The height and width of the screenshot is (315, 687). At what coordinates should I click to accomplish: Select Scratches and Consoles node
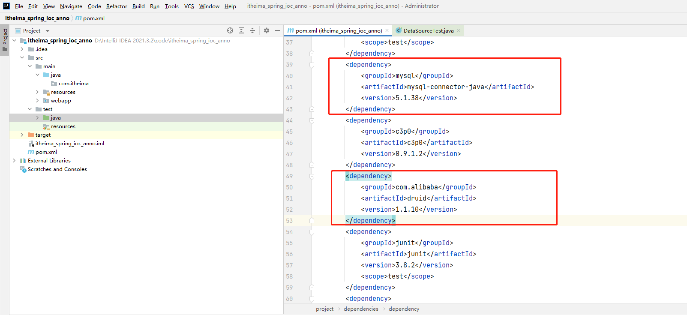(57, 169)
